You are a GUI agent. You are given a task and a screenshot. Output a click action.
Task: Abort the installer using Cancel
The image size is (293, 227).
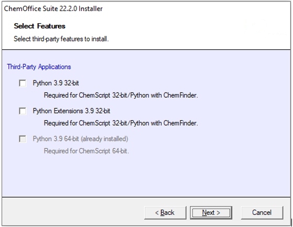pyautogui.click(x=262, y=213)
